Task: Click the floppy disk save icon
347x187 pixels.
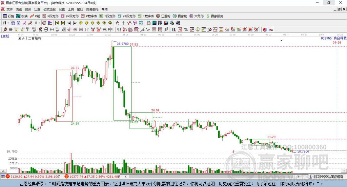Action: click(166, 23)
